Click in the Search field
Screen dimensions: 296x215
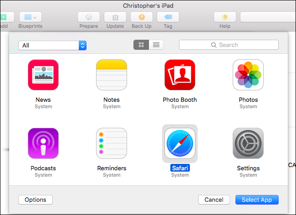point(229,45)
